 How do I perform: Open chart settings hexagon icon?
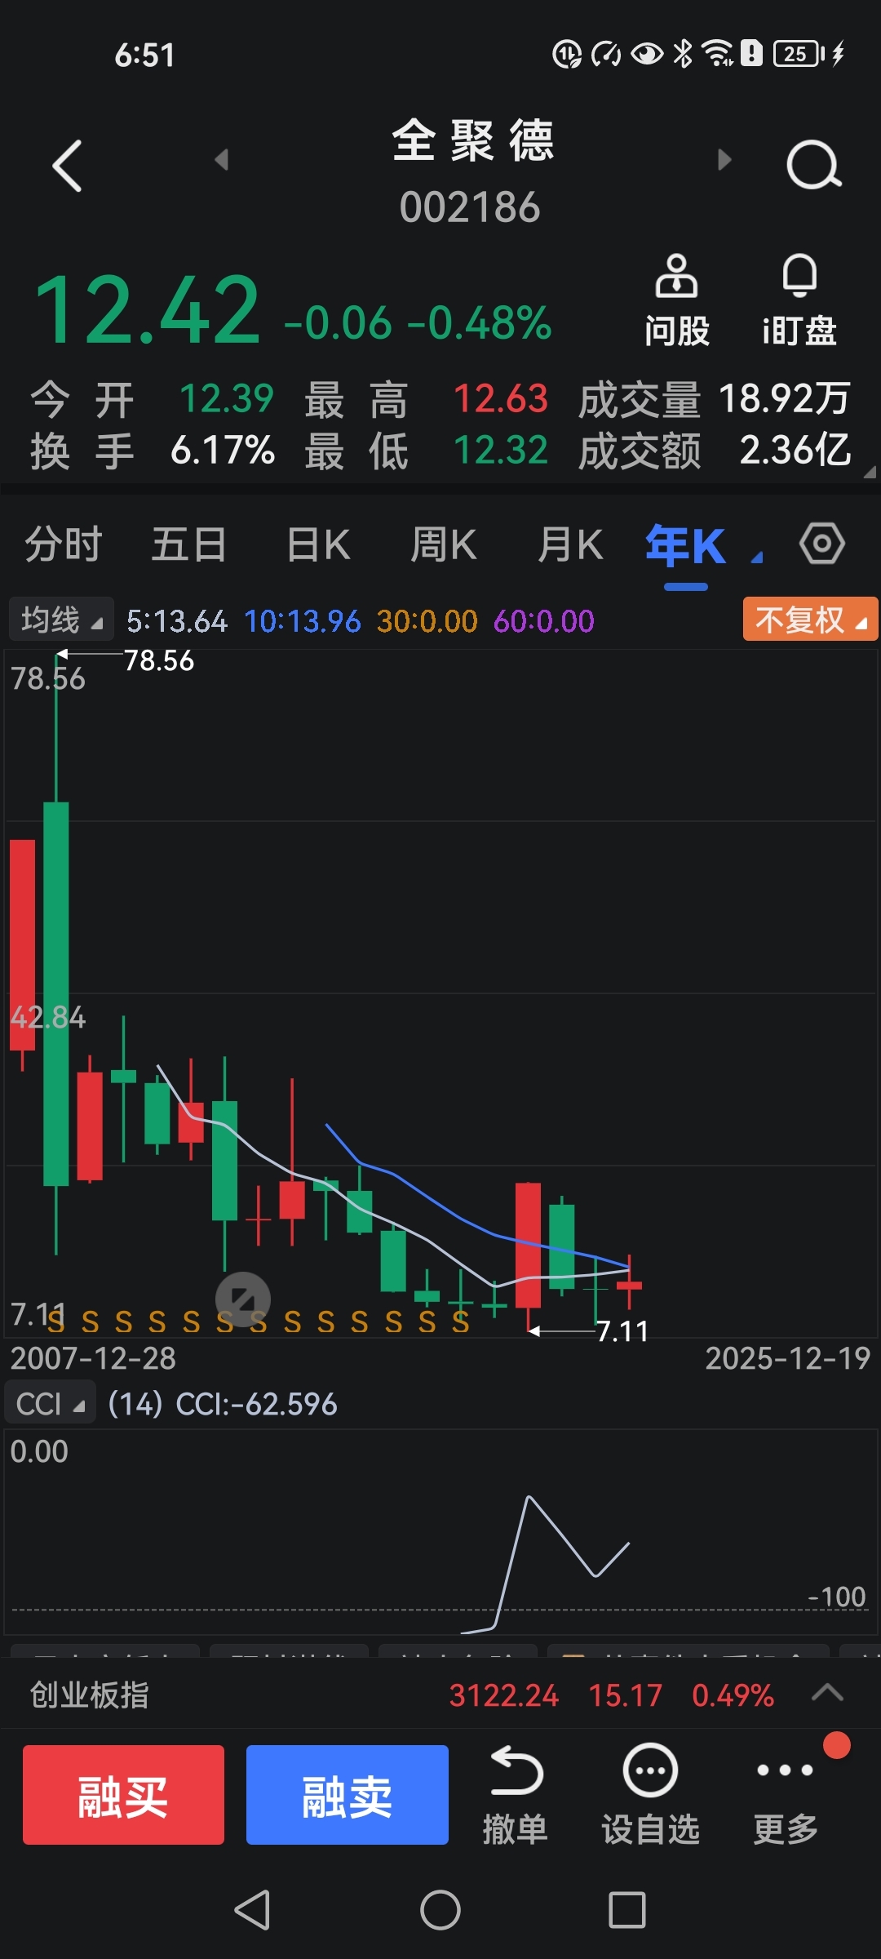point(821,544)
